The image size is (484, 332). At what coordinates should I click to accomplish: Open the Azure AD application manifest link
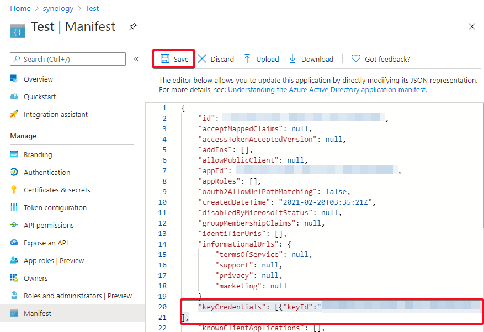coord(327,89)
